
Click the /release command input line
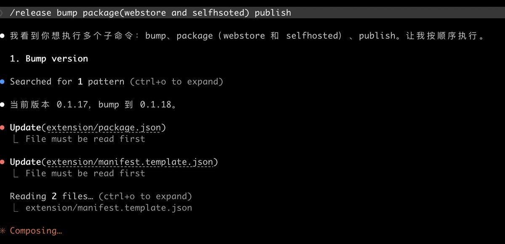150,13
